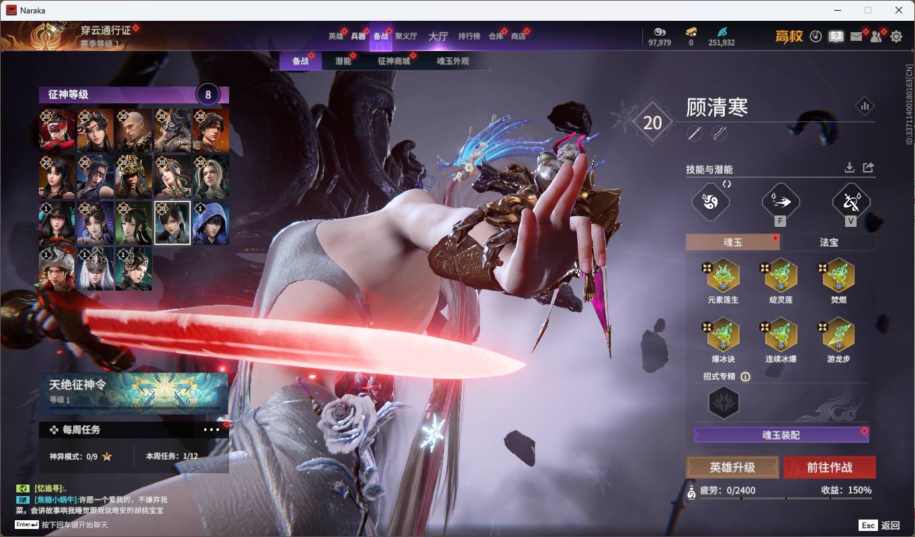Image resolution: width=915 pixels, height=537 pixels.
Task: Open the friends list icon
Action: 876,36
